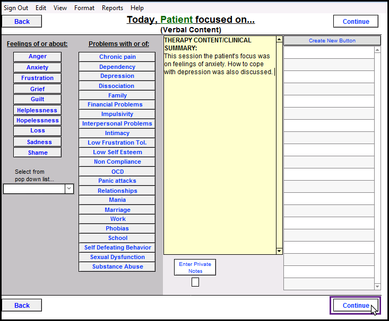Click down arrow of right list scrollbar
The width and height of the screenshot is (389, 321).
click(377, 287)
